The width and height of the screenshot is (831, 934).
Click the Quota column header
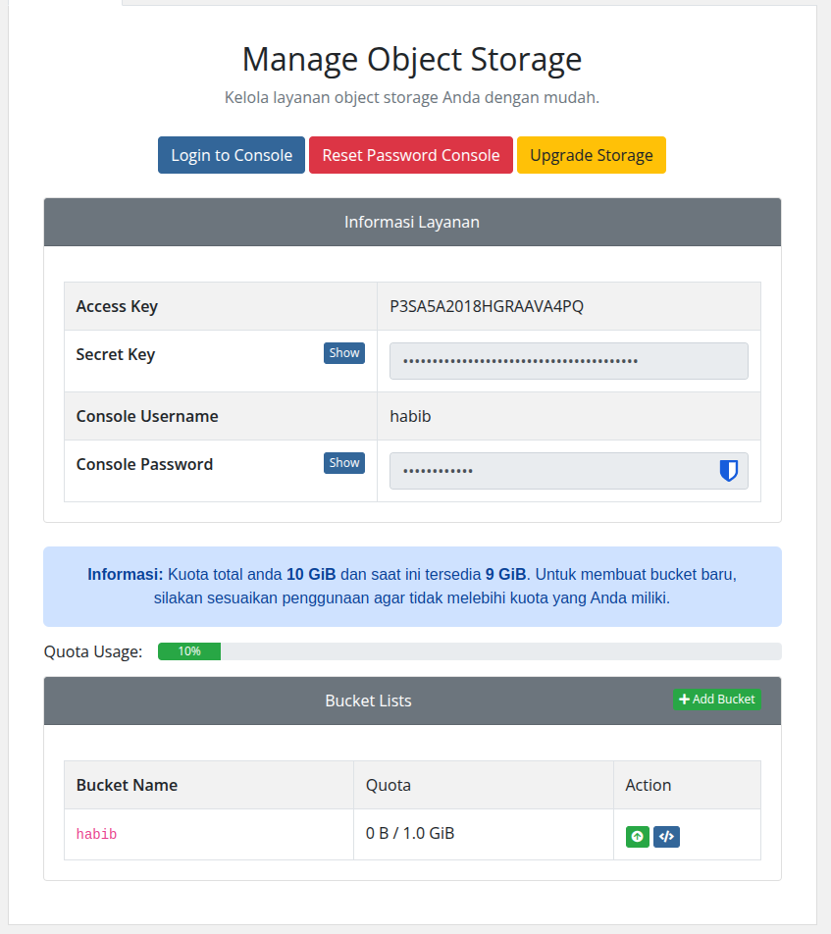(389, 785)
